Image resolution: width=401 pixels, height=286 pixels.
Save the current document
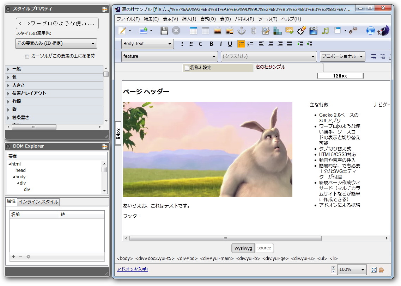[x=163, y=31]
